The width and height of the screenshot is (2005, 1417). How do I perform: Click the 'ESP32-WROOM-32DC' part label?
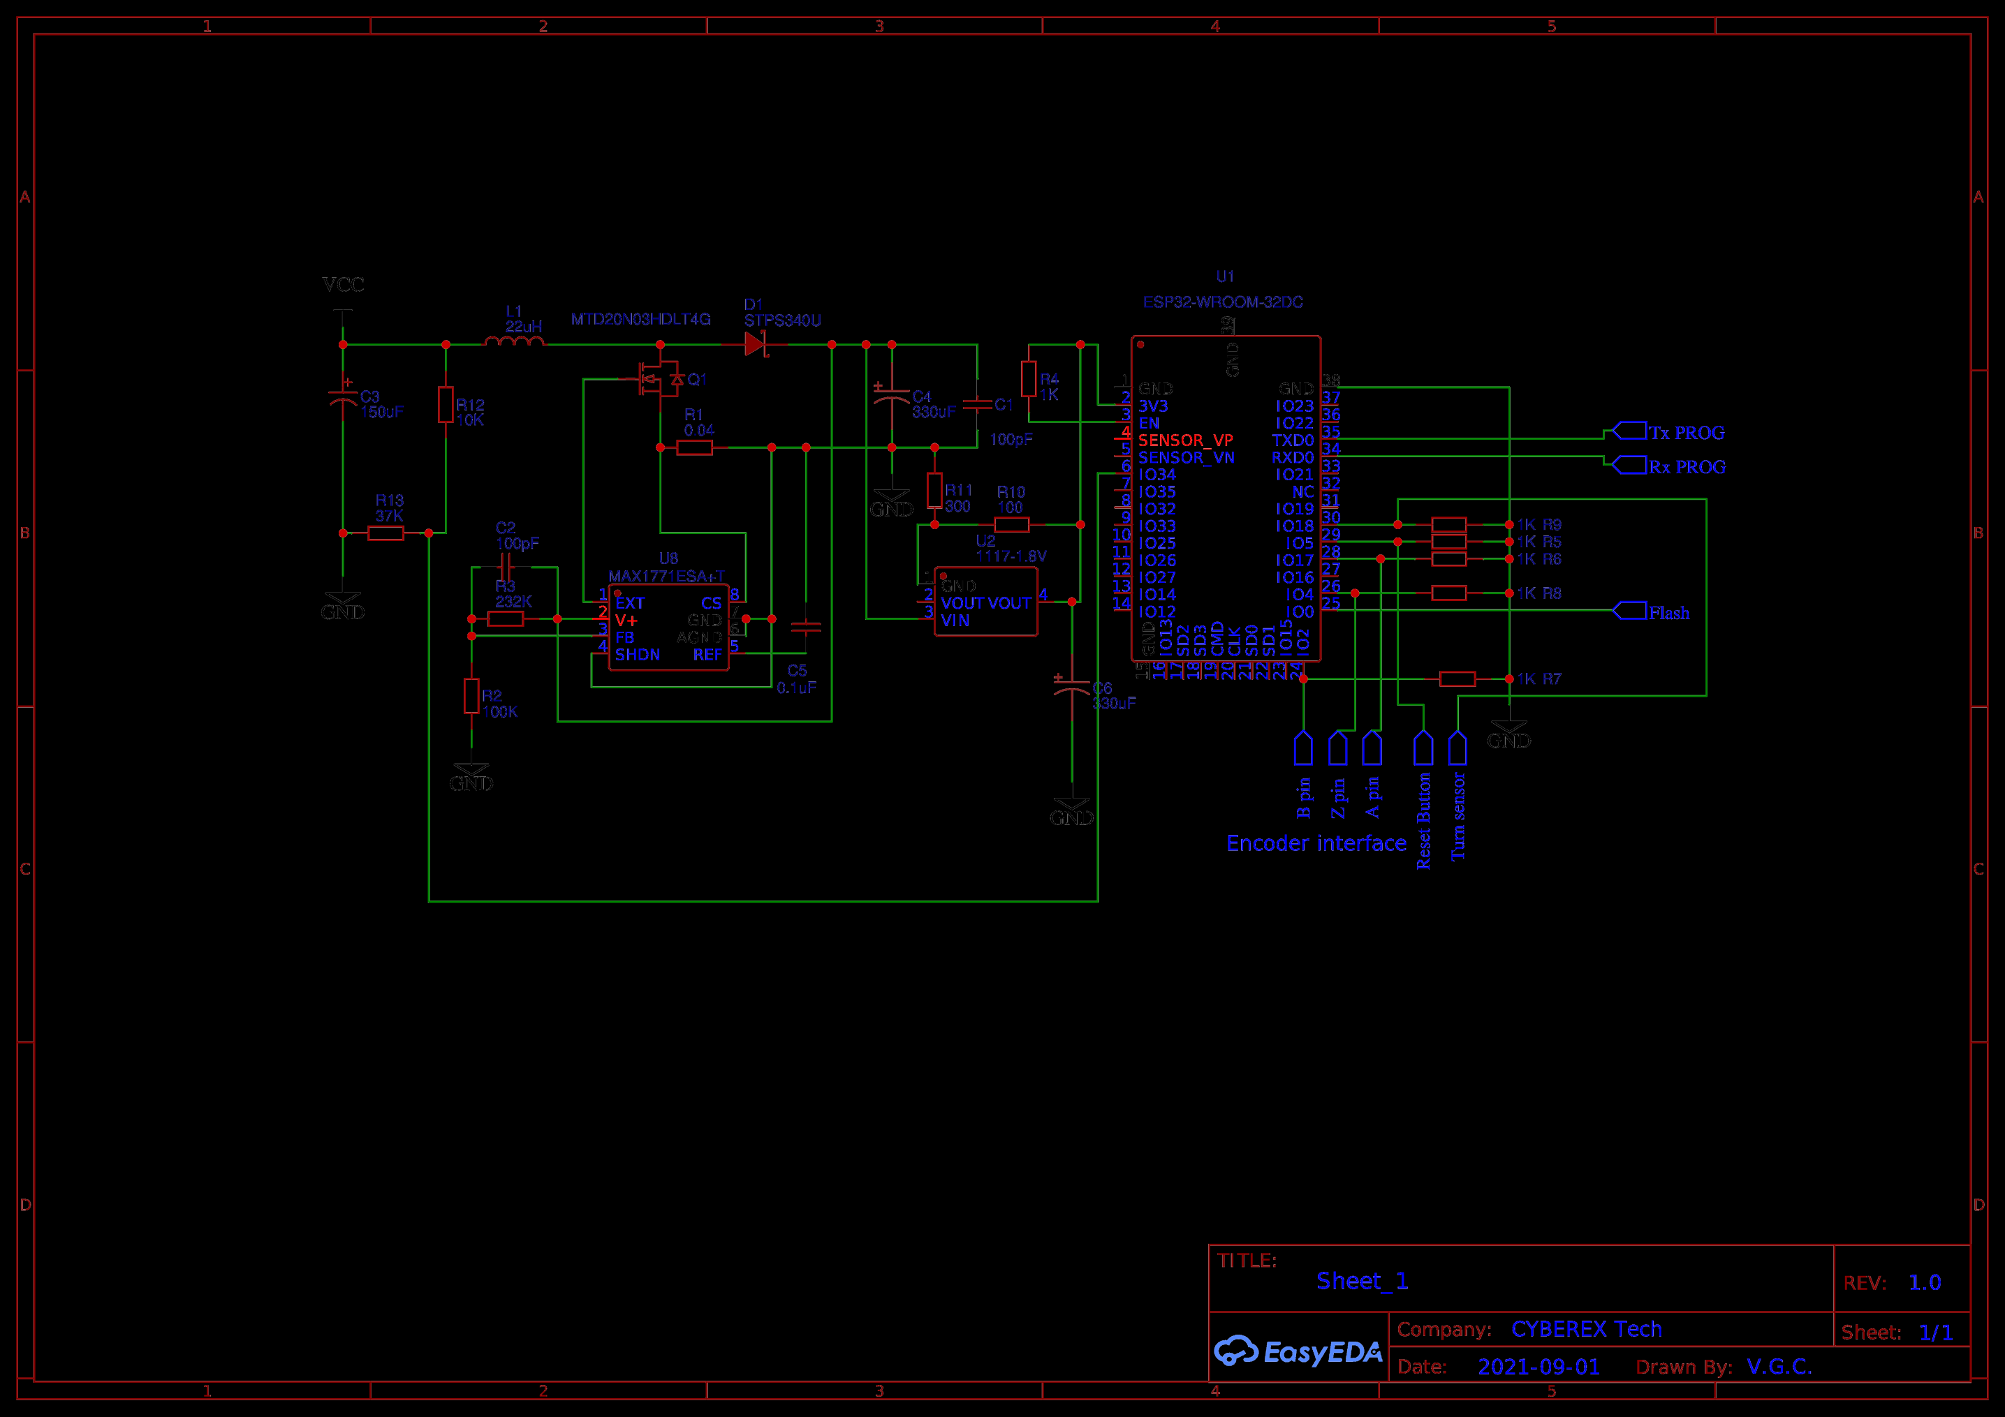pos(1224,302)
